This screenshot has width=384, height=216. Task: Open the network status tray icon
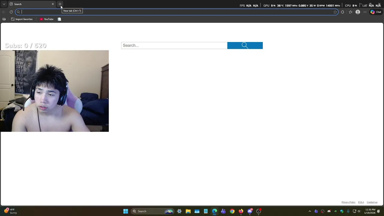point(354,211)
